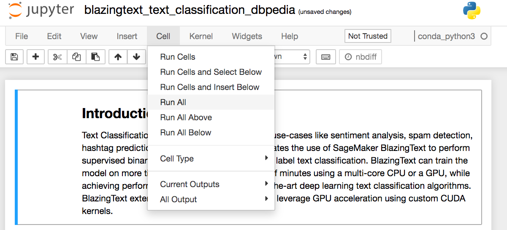Screen dimensions: 507x230
Task: Choose Run Cells and Select Below
Action: (211, 72)
